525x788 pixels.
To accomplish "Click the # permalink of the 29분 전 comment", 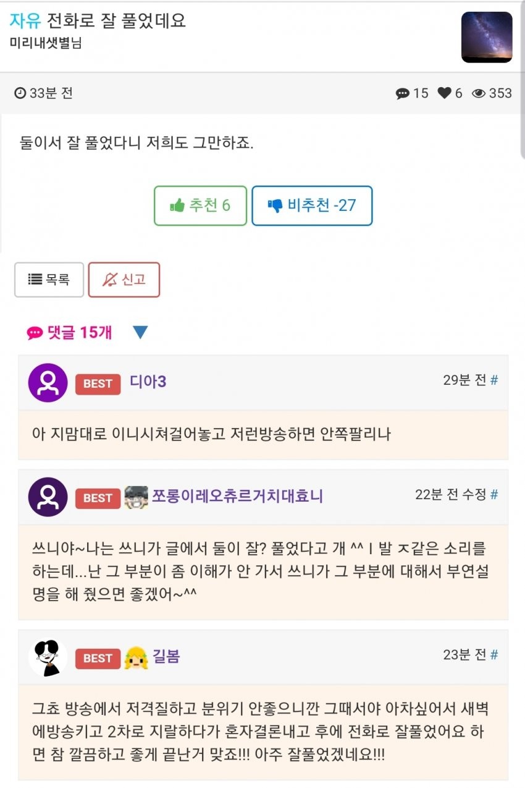I will click(494, 380).
